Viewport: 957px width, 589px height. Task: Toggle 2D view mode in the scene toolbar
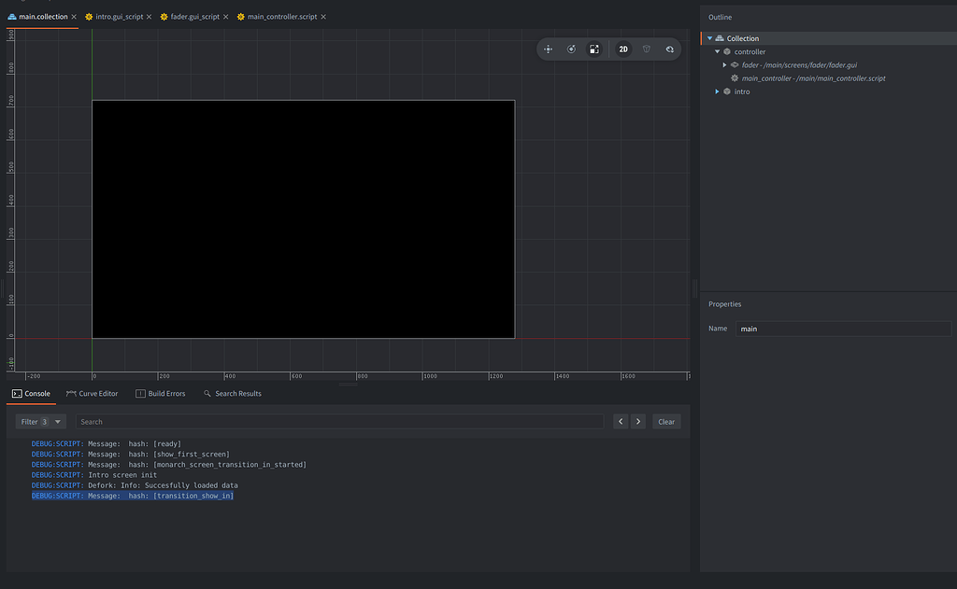[623, 49]
